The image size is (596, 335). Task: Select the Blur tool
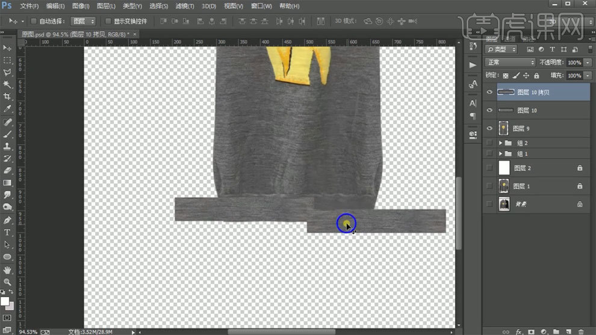click(x=7, y=195)
